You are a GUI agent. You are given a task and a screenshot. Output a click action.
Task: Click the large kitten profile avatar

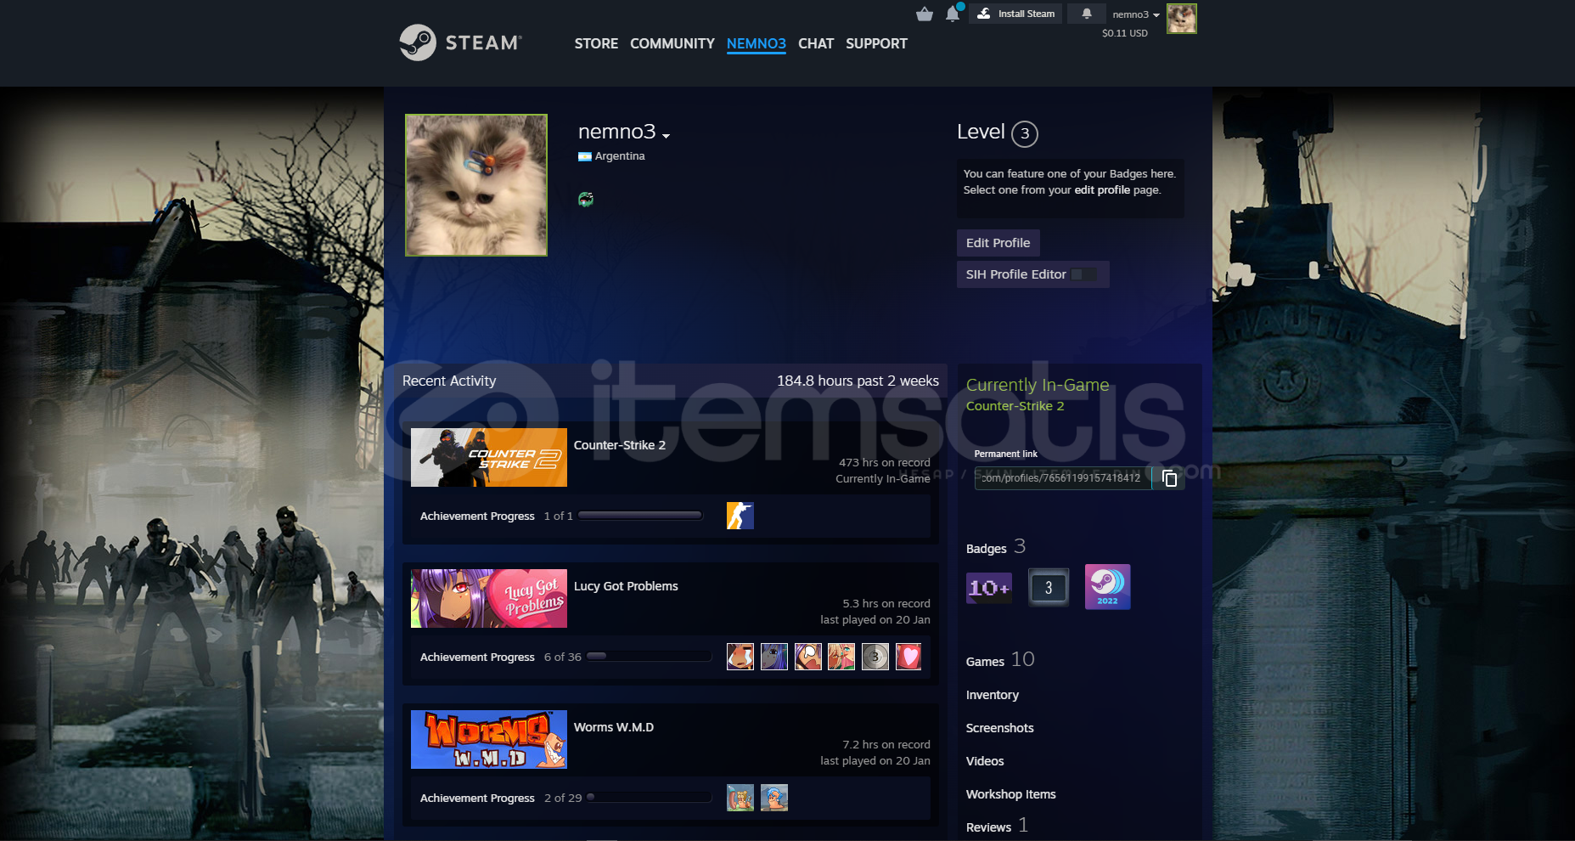click(476, 185)
